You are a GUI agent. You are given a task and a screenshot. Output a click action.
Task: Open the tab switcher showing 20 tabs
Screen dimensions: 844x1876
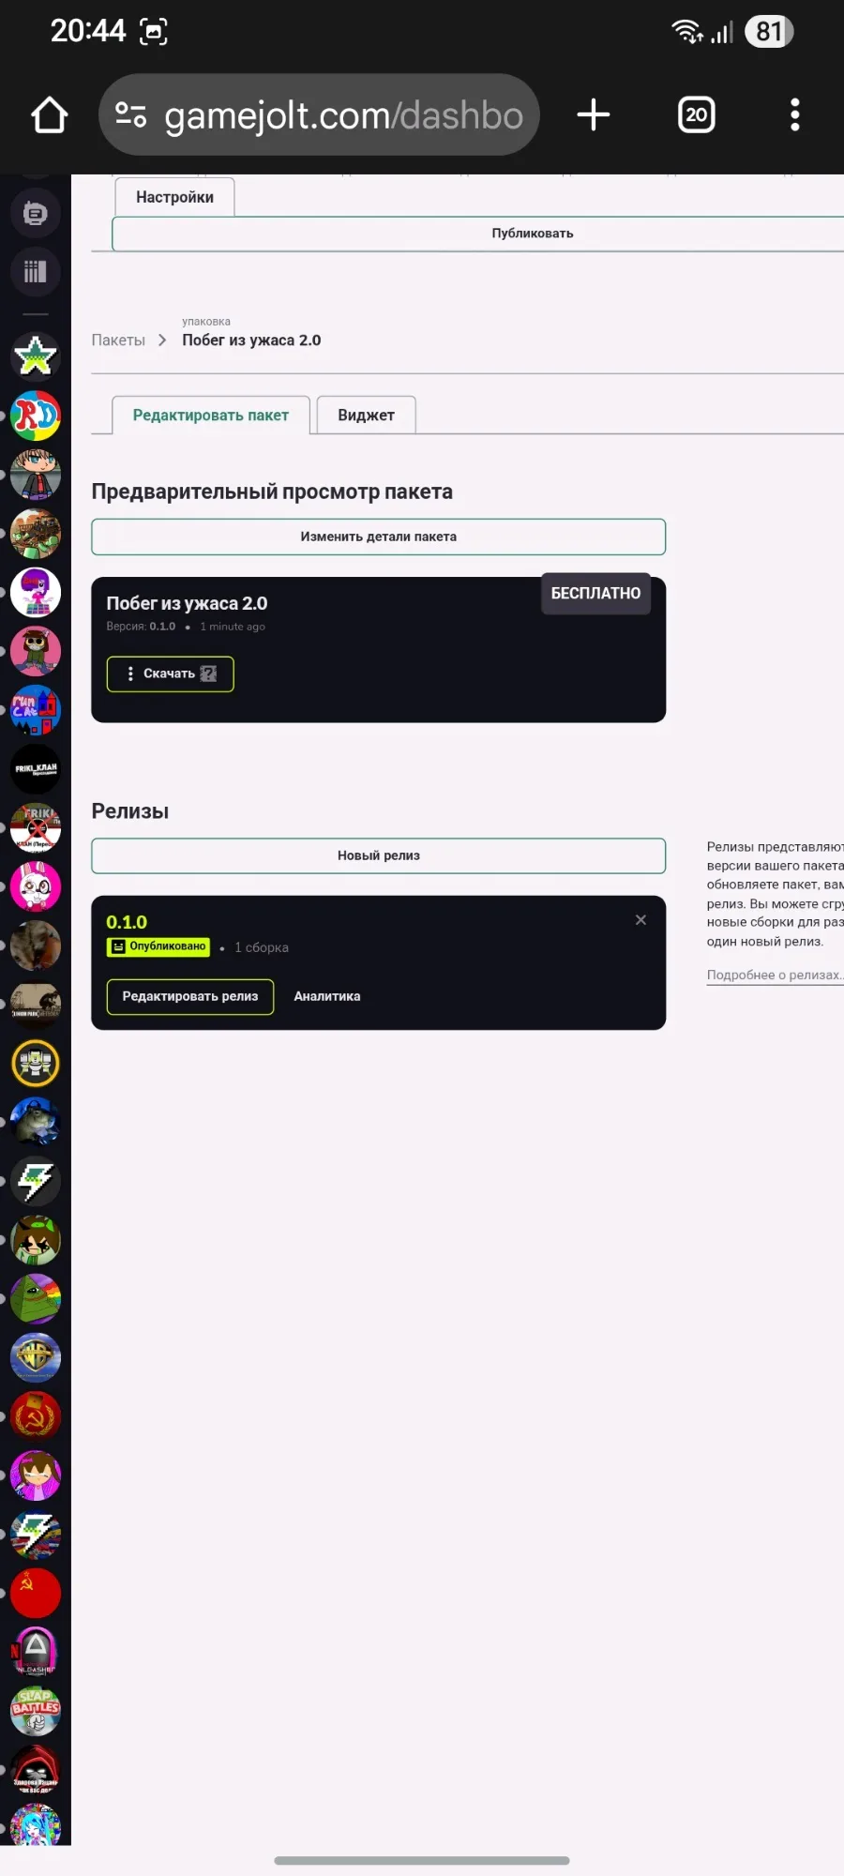696,115
